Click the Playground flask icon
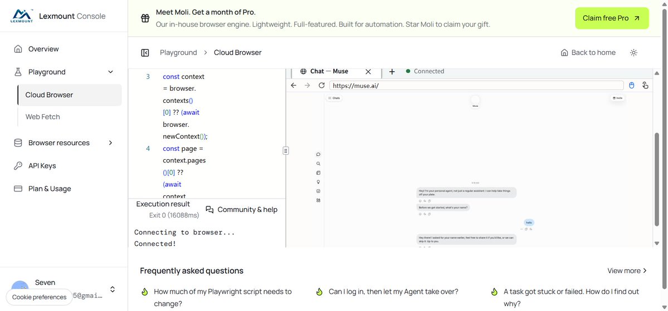This screenshot has width=668, height=311. tap(18, 72)
